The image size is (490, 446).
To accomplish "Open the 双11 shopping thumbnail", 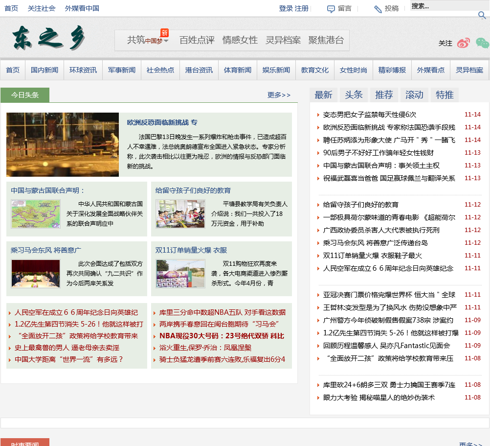I will pos(180,274).
